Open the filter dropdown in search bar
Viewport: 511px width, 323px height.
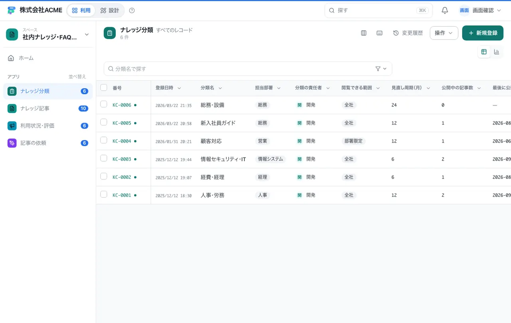coord(381,69)
